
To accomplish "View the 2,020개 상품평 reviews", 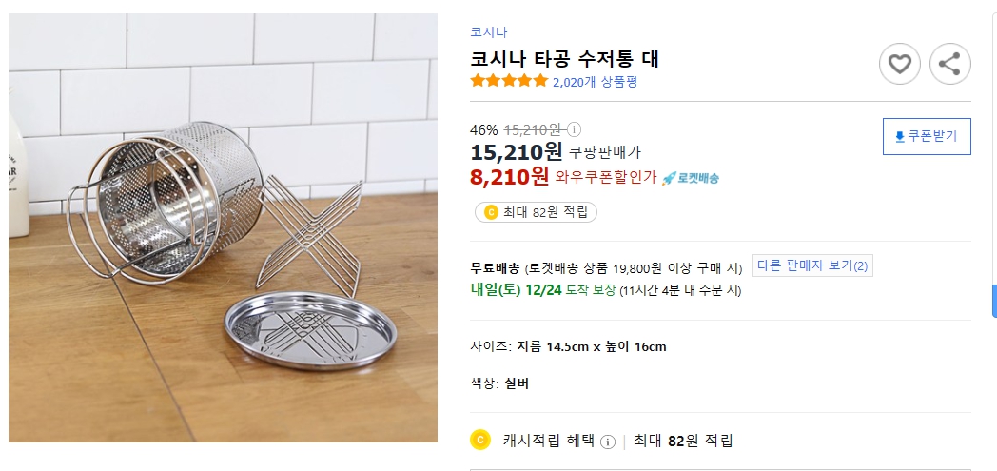I will (x=595, y=83).
